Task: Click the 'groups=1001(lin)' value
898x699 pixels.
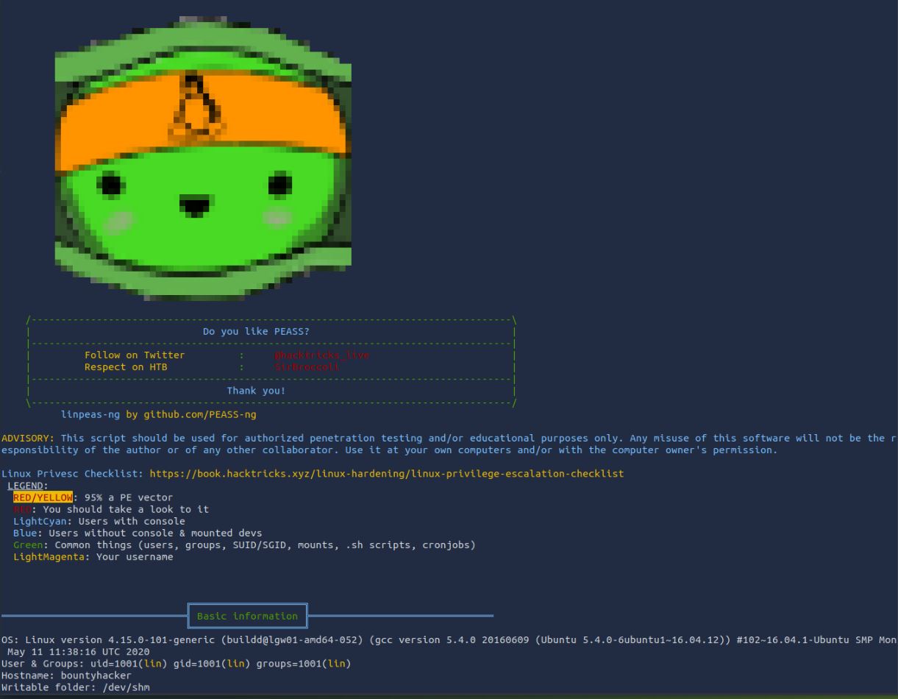Action: pos(303,664)
